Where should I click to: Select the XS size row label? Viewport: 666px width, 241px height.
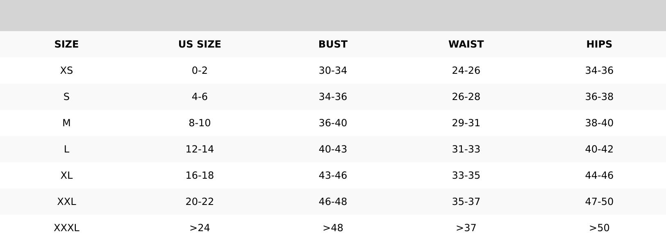(x=66, y=70)
